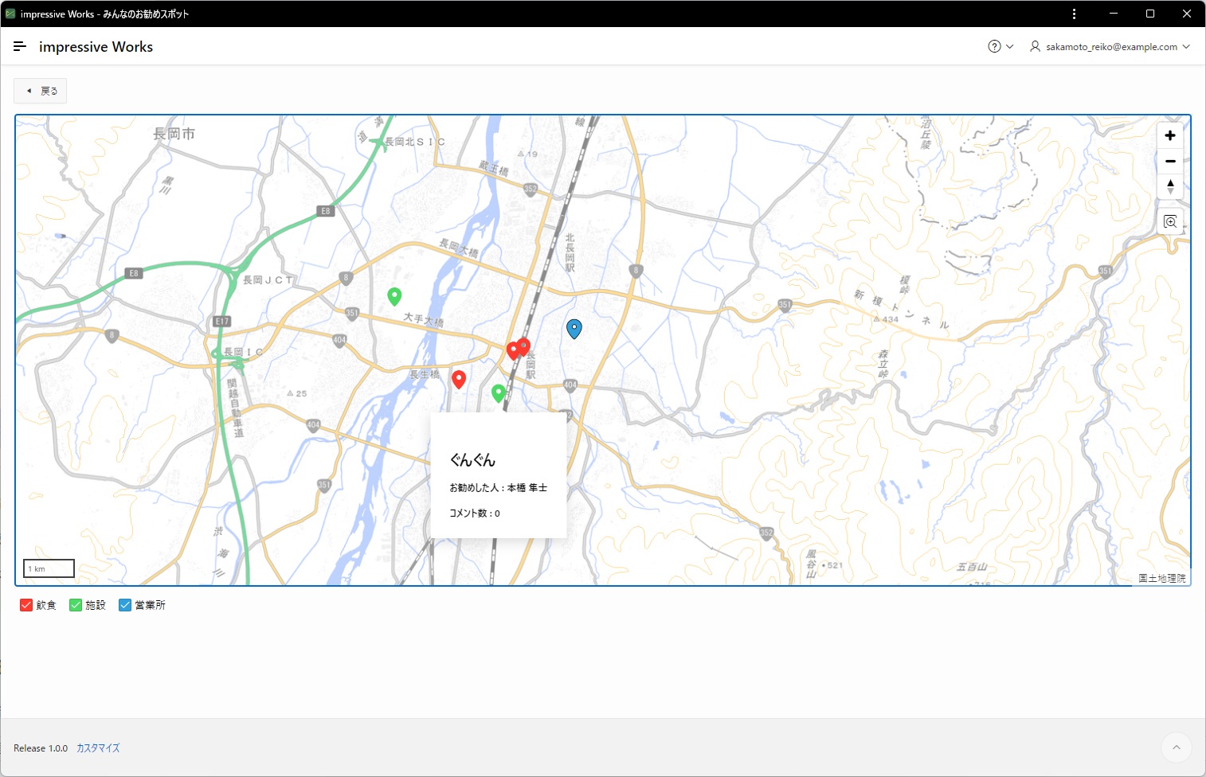
Task: Uncheck the 営業所 category checkbox
Action: click(125, 605)
